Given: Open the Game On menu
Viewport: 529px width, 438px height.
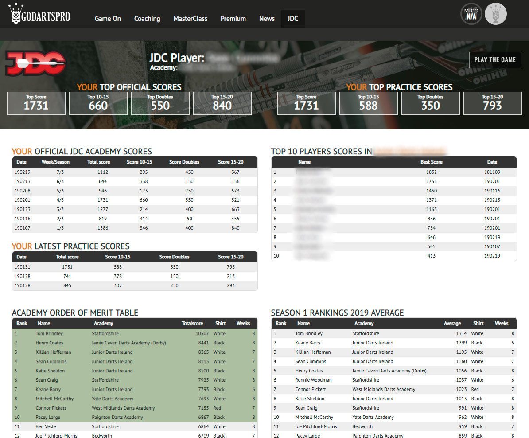Looking at the screenshot, I should pos(108,19).
